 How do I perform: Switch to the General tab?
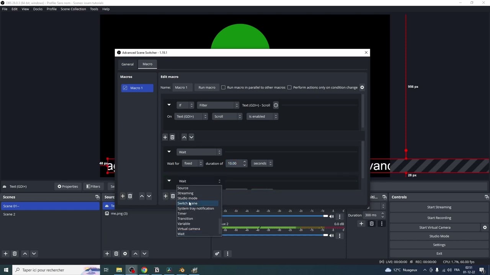tap(127, 64)
